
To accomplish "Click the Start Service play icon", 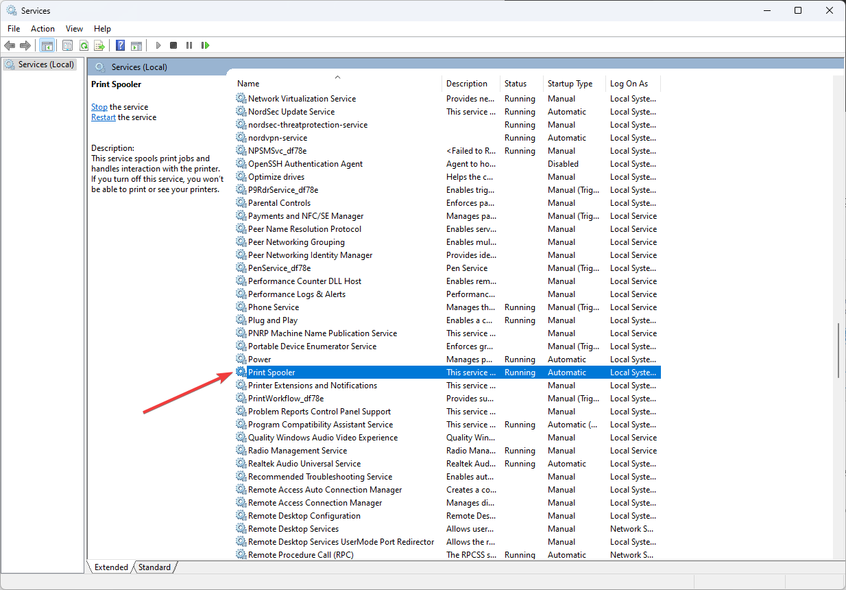I will click(x=158, y=45).
